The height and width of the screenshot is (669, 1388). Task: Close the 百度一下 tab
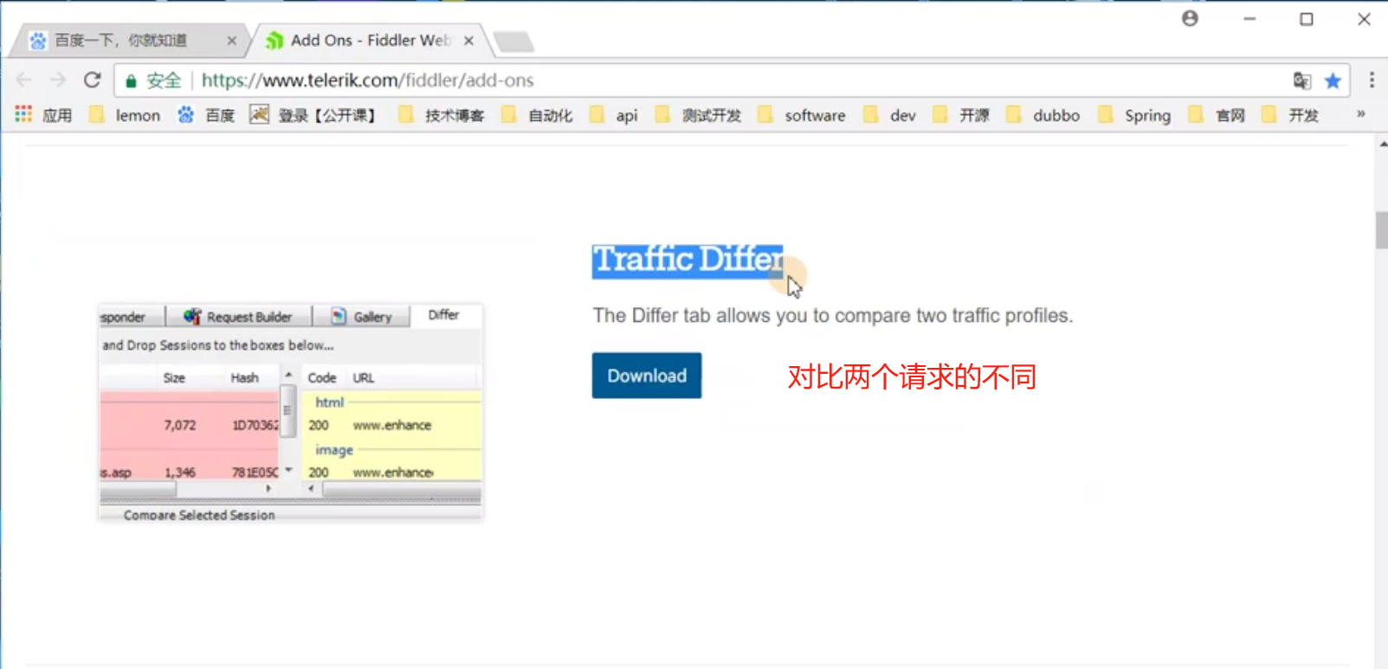pyautogui.click(x=231, y=41)
